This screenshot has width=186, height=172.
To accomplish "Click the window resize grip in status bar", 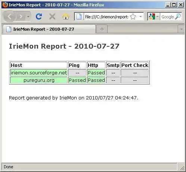I will (182, 168).
